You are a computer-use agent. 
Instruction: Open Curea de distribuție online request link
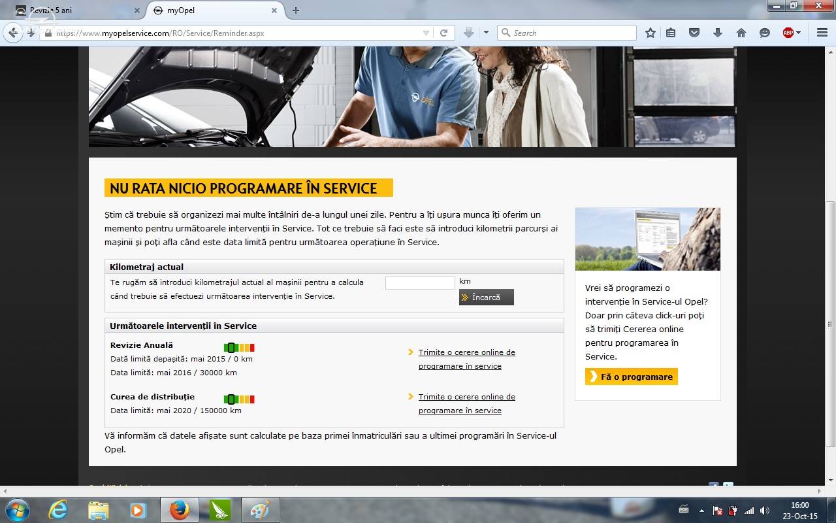[x=466, y=403]
